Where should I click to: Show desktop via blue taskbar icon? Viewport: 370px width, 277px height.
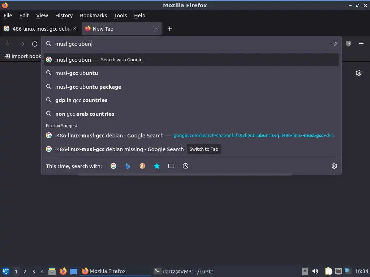[x=74, y=271]
